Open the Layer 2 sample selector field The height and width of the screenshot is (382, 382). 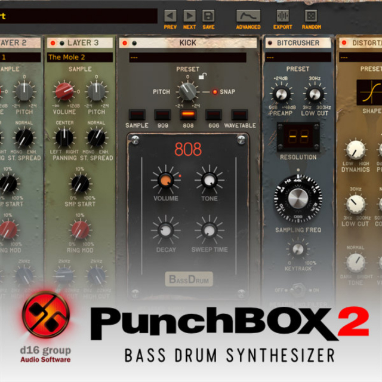20,57
